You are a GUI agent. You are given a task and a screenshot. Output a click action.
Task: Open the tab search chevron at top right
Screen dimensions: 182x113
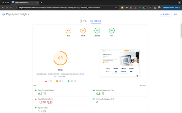click(x=180, y=2)
